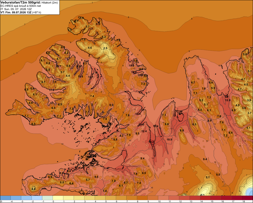Click the 2.5 temperature label on the map
This screenshot has height=203, width=253.
[x=105, y=48]
